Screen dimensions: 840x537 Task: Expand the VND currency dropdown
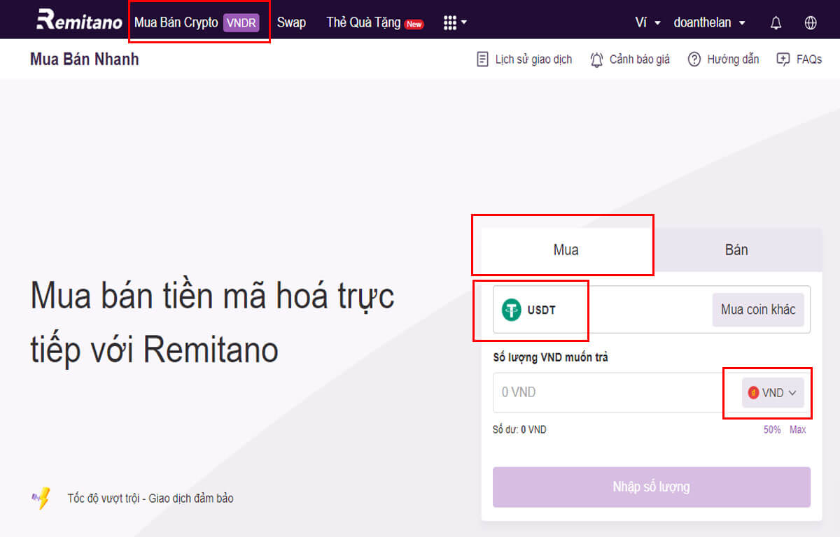pyautogui.click(x=772, y=392)
